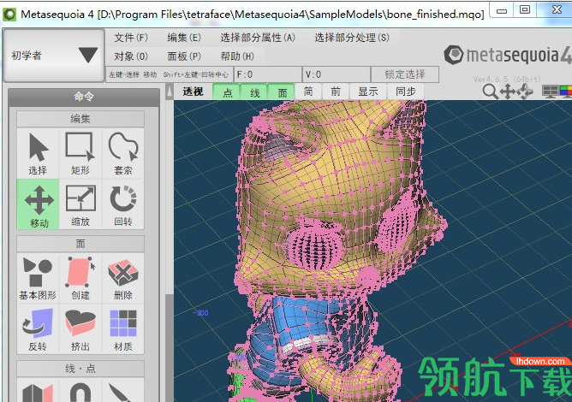This screenshot has width=572, height=402.
Task: Open the 透视 perspective view dropdown
Action: (193, 92)
